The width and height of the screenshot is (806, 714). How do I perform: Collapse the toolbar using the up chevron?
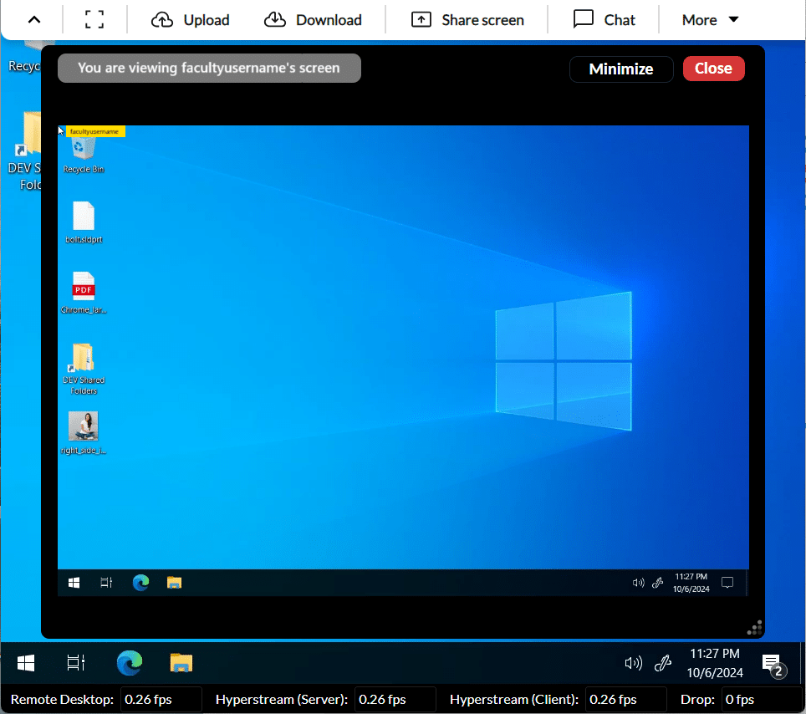click(34, 18)
